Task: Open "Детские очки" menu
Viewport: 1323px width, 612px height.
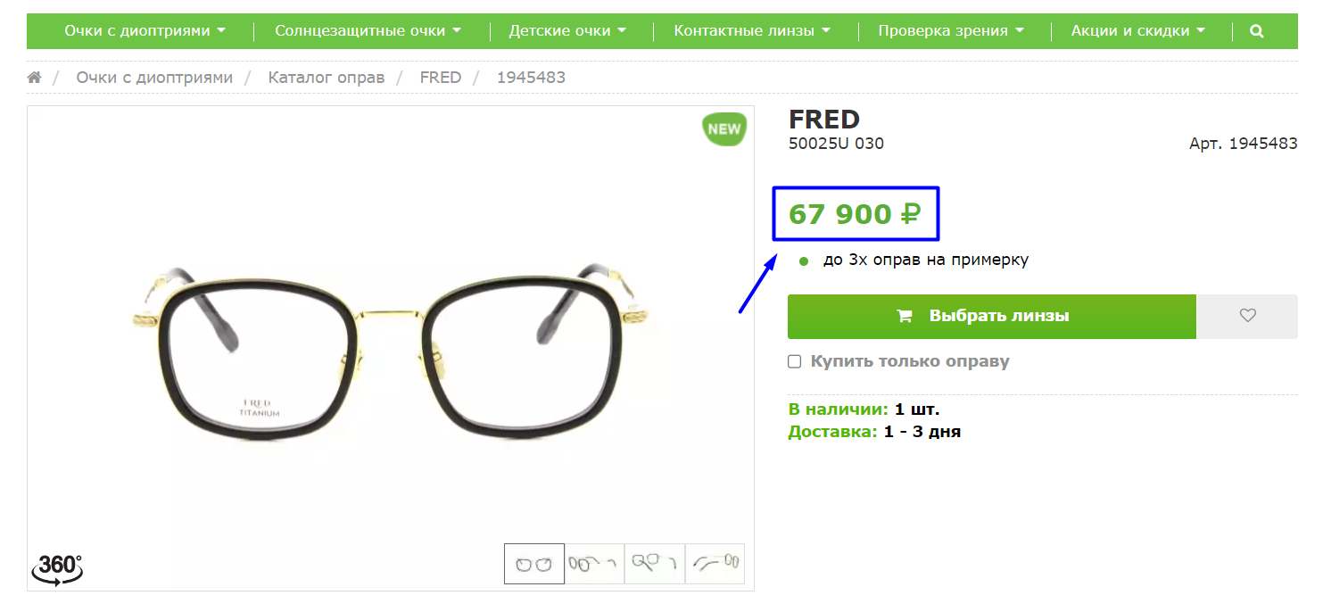Action: pos(567,31)
